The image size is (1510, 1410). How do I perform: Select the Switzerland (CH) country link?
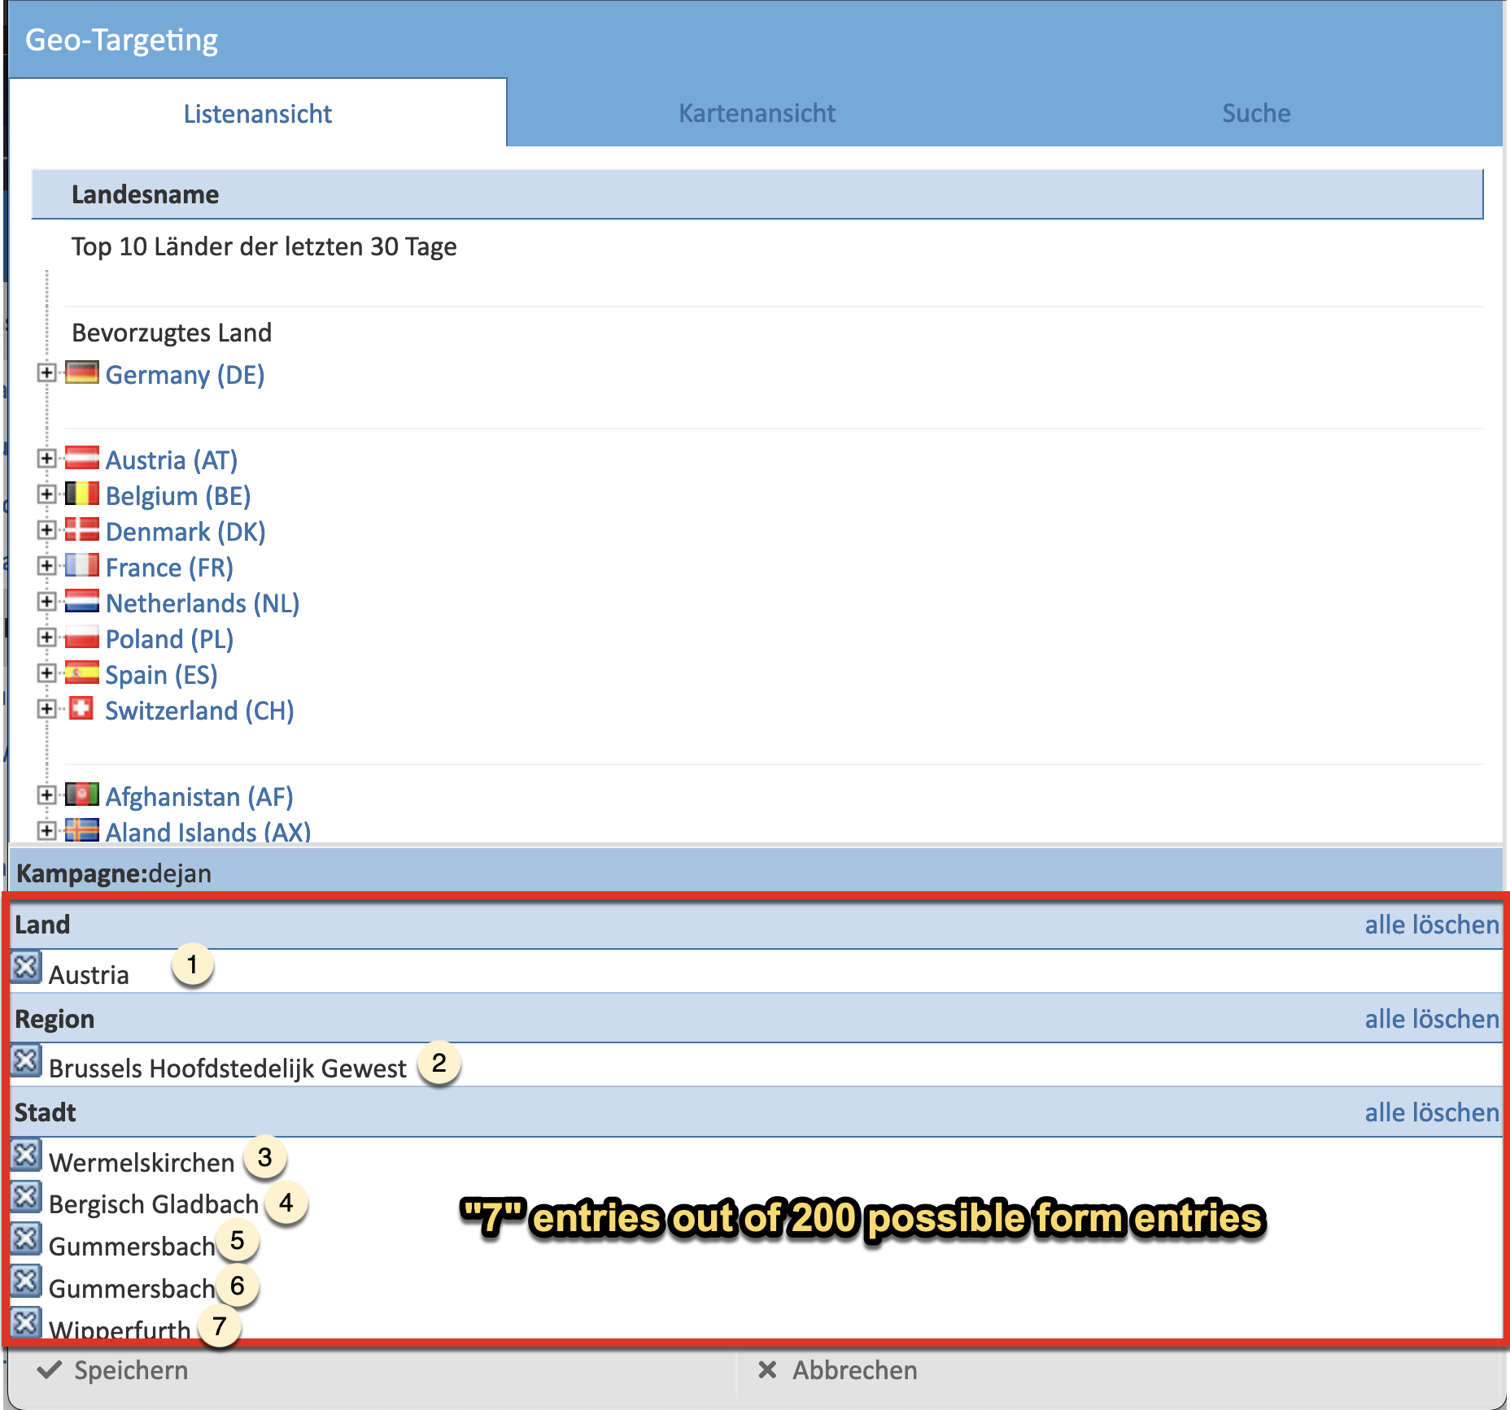pyautogui.click(x=199, y=711)
